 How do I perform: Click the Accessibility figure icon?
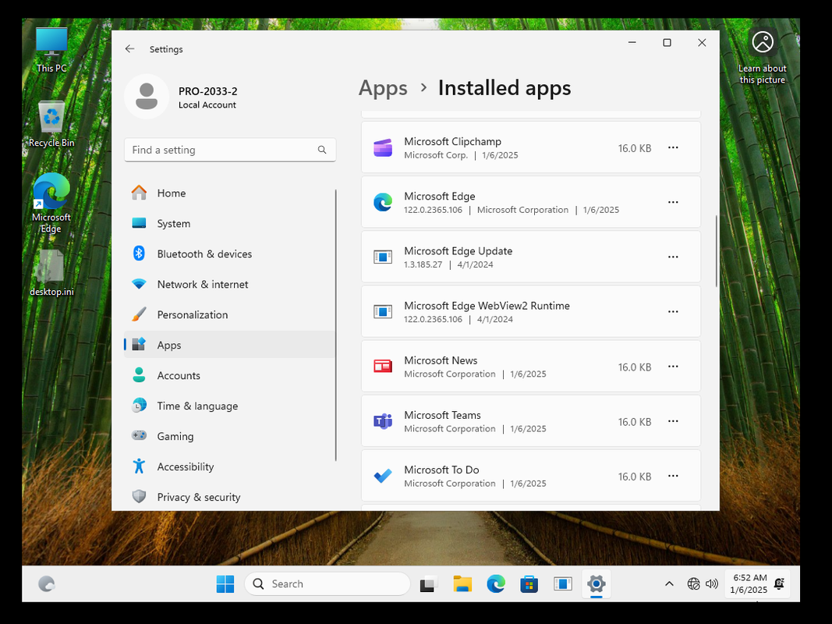139,466
